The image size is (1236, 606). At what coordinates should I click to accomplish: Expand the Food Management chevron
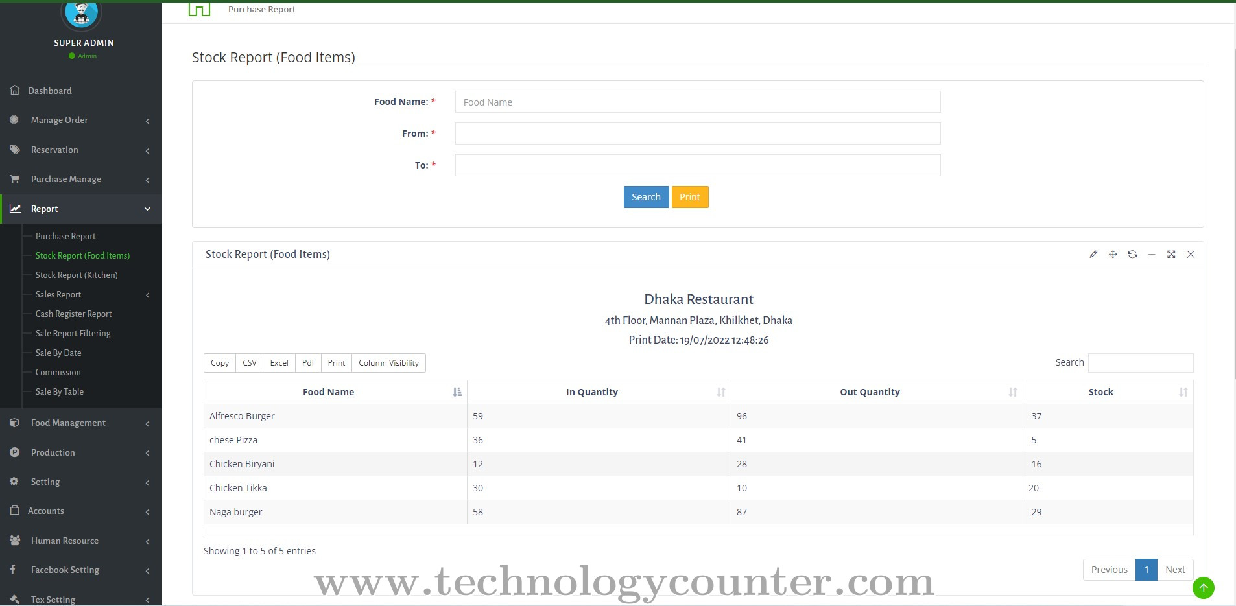point(147,424)
